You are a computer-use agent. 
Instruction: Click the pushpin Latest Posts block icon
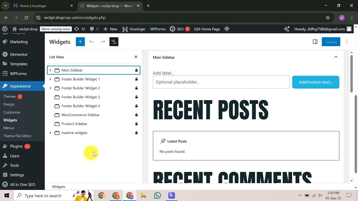163,141
